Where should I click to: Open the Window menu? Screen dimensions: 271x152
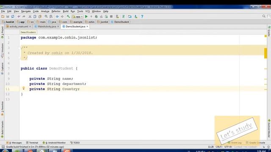coord(96,11)
